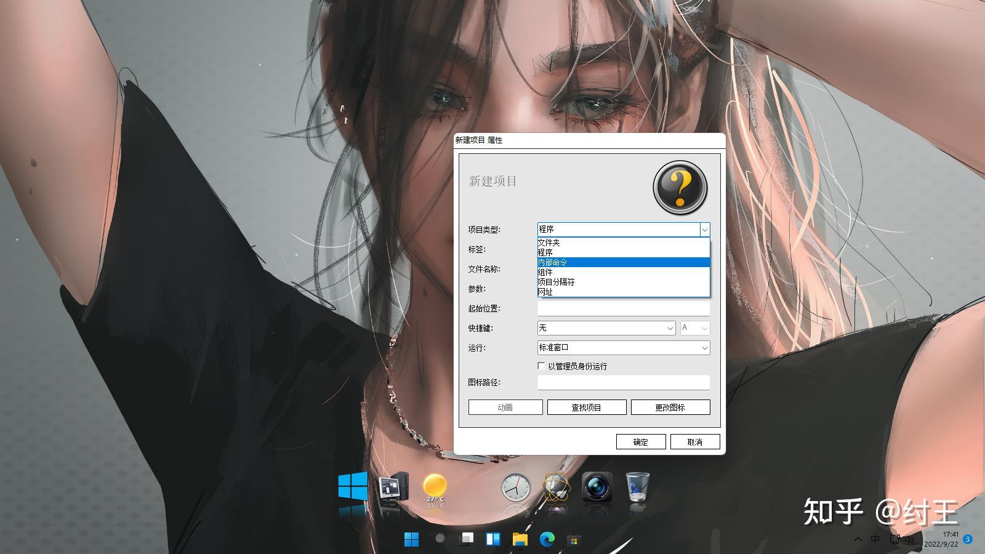The image size is (985, 554).
Task: Click the 图标路径 input field
Action: (x=624, y=382)
